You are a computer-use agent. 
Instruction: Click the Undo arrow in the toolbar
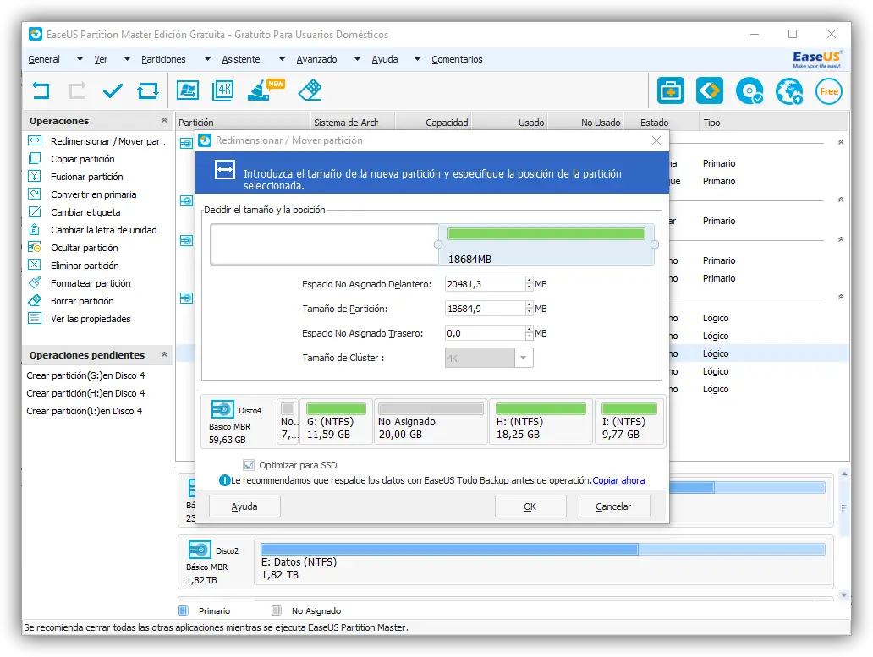(x=41, y=90)
